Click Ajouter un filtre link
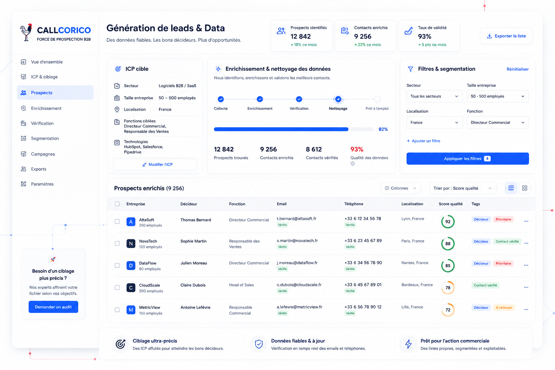The height and width of the screenshot is (370, 555). tap(423, 141)
